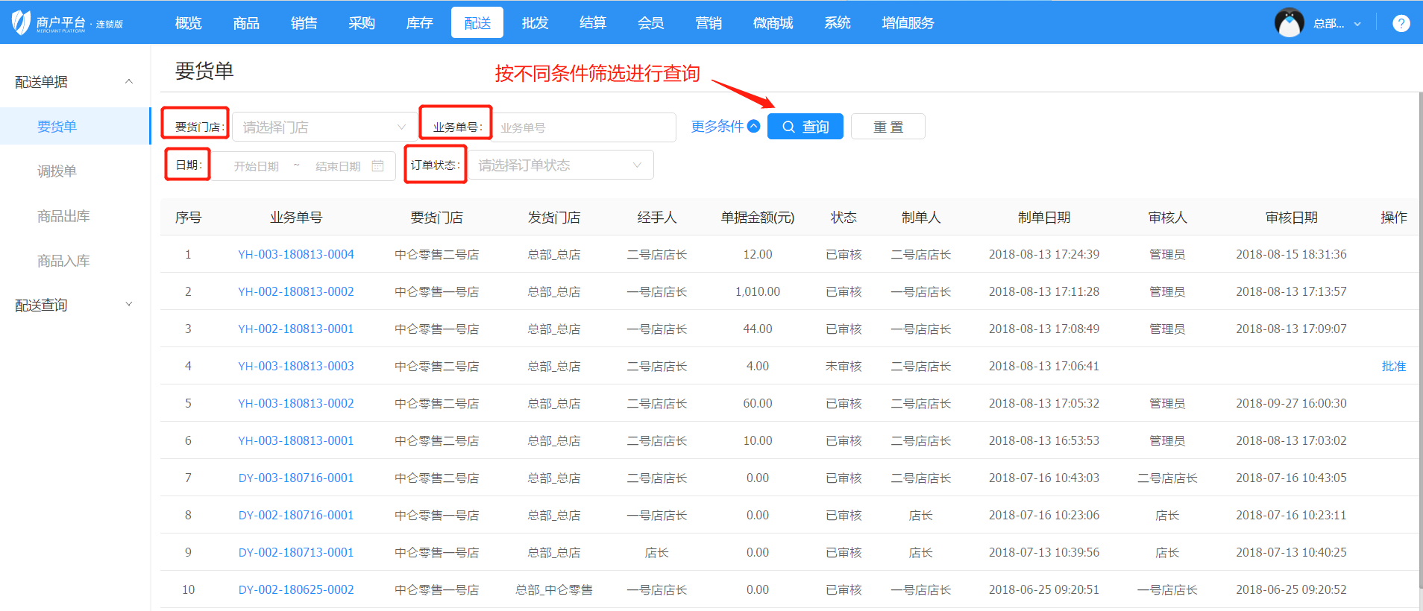Click the 更多条件 expand arrow icon
The height and width of the screenshot is (611, 1423).
click(x=753, y=127)
